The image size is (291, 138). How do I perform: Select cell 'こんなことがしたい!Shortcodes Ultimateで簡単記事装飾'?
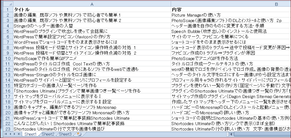click(x=92, y=123)
